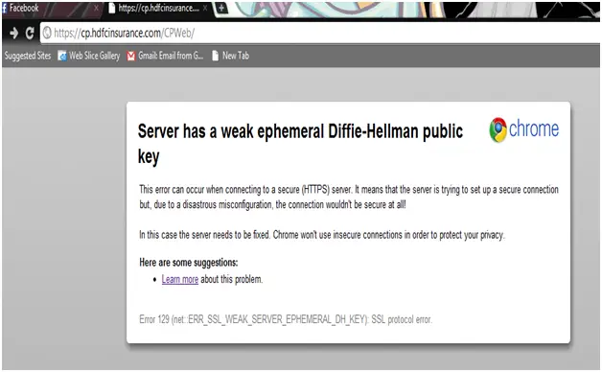Close the cp.hdfcinsurance tab
The height and width of the screenshot is (372, 602).
pos(205,8)
